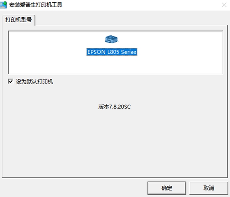Confirm with the 确定 button
The image size is (230, 197).
(x=167, y=188)
